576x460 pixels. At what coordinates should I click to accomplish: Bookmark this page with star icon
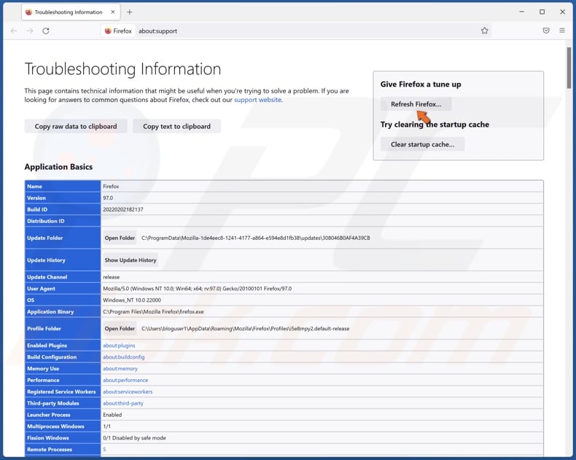(x=484, y=31)
